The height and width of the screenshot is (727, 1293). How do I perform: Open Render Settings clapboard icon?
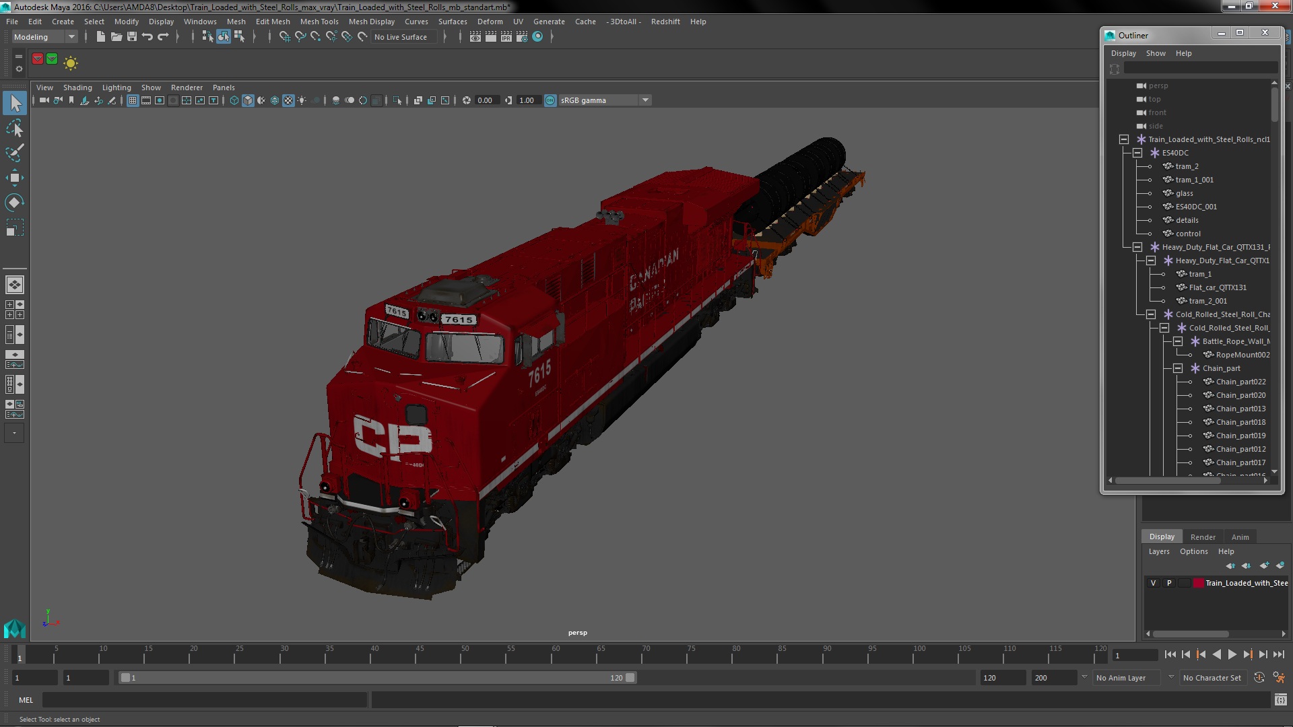[522, 37]
